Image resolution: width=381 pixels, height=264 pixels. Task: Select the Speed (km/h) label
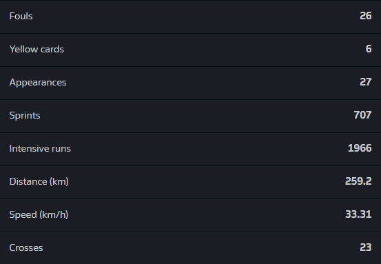point(39,215)
